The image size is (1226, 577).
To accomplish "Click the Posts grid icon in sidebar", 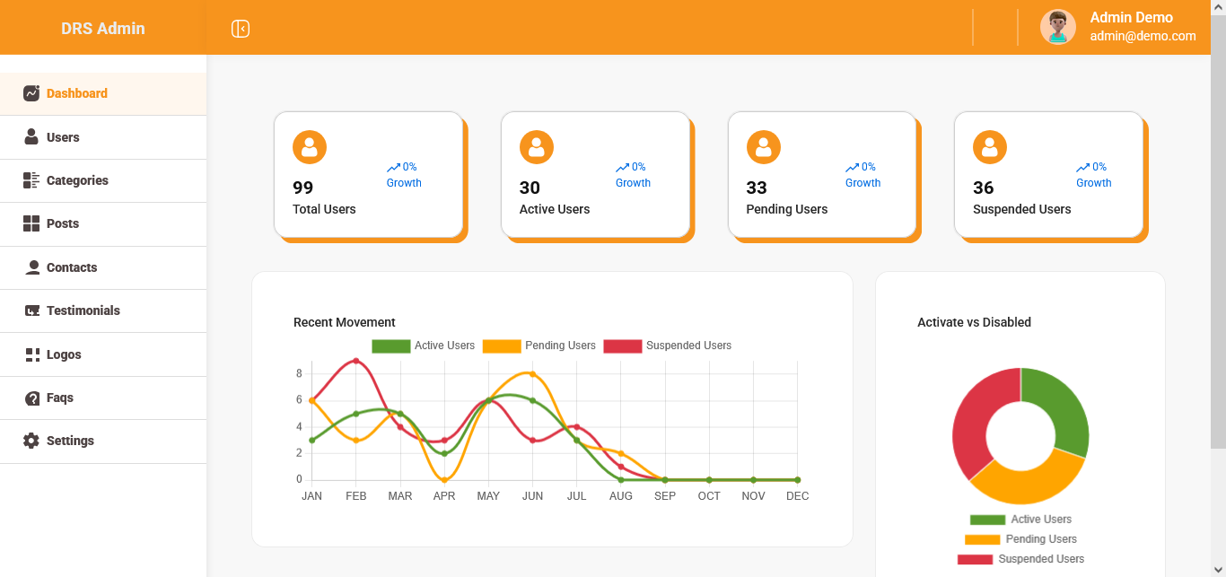I will point(31,223).
